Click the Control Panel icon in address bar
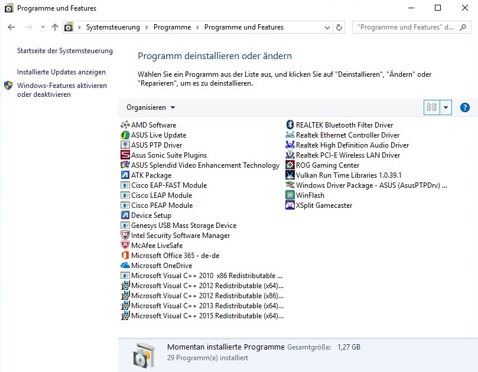This screenshot has height=372, width=478. (69, 27)
